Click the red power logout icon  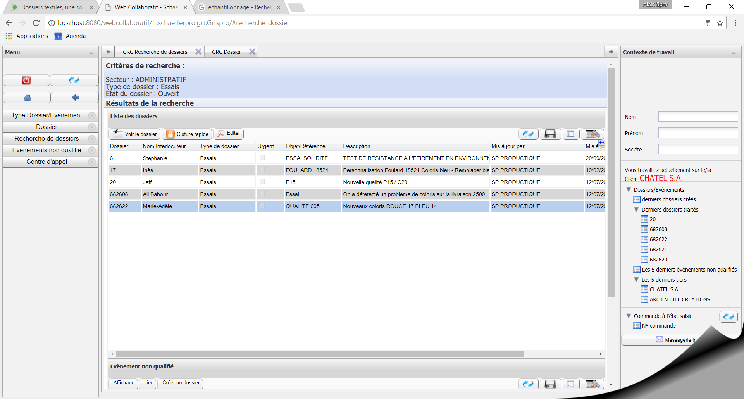pyautogui.click(x=26, y=80)
